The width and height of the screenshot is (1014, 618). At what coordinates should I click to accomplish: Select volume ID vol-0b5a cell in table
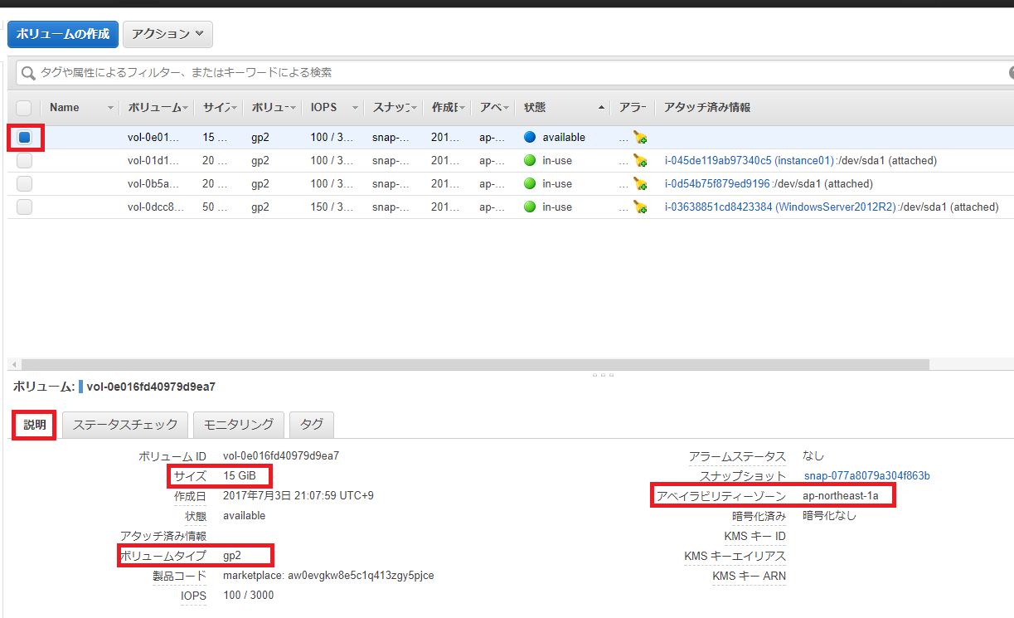[x=153, y=184]
